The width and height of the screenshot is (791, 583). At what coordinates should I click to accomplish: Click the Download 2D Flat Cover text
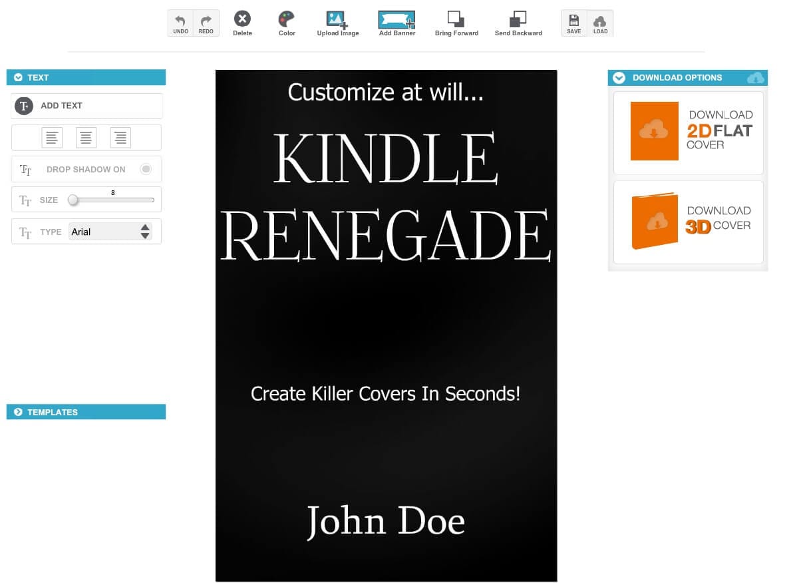click(x=719, y=130)
